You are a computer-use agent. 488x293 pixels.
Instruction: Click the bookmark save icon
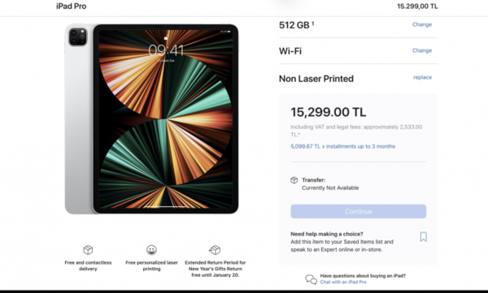point(423,237)
